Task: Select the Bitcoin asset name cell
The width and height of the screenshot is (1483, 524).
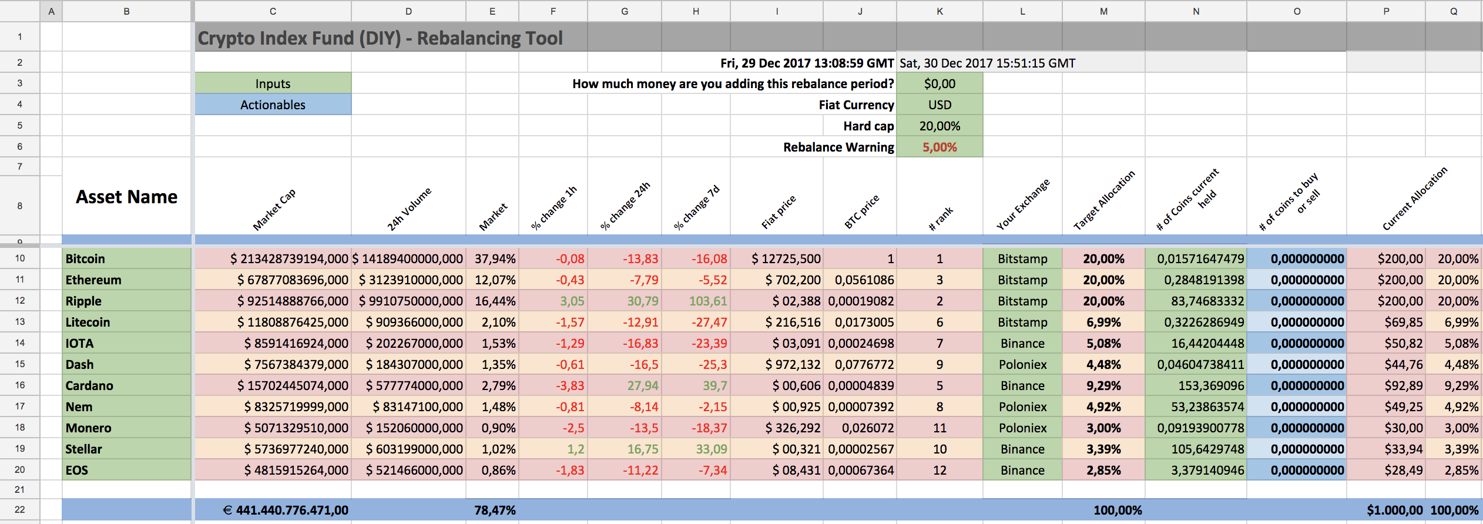Action: (x=126, y=258)
